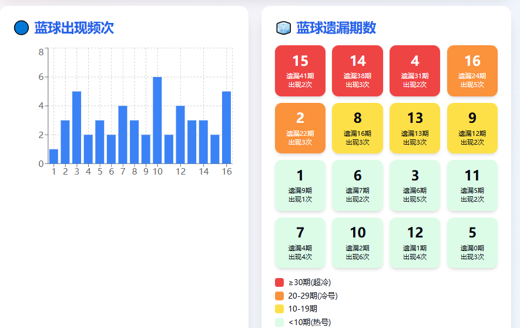Click the red ≥30期(超冷) legend swatch
This screenshot has height=328, width=520.
coord(279,283)
